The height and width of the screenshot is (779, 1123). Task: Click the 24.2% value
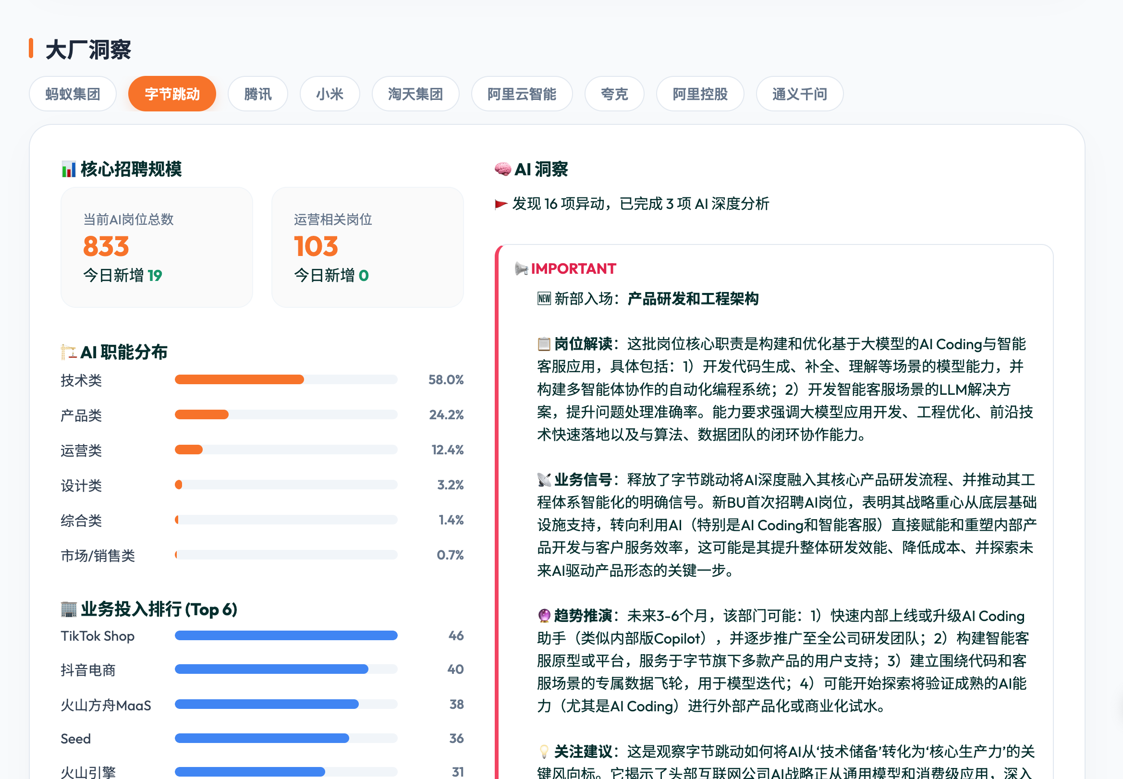click(x=447, y=415)
